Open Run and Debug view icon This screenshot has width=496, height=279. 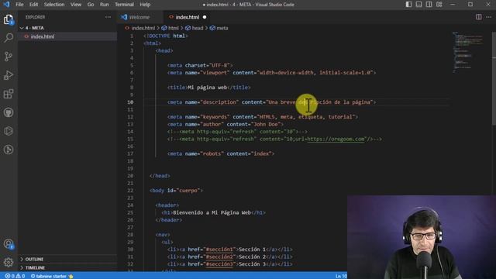point(9,75)
